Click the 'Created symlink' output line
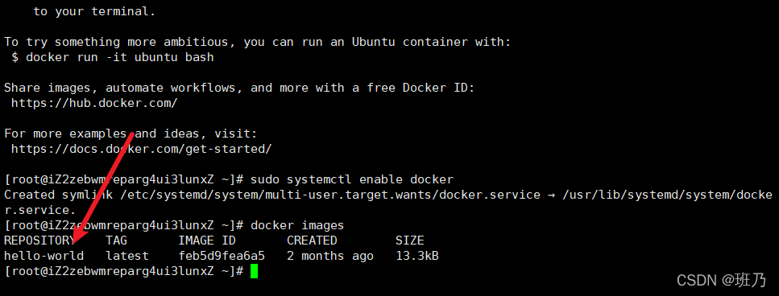 pyautogui.click(x=388, y=195)
